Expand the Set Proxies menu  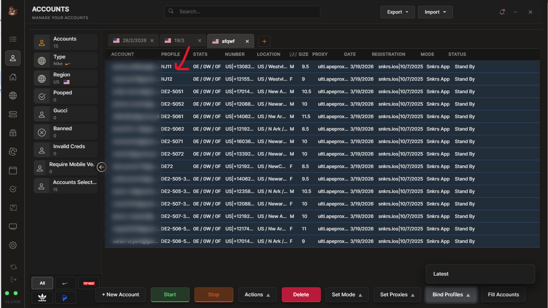pyautogui.click(x=397, y=295)
